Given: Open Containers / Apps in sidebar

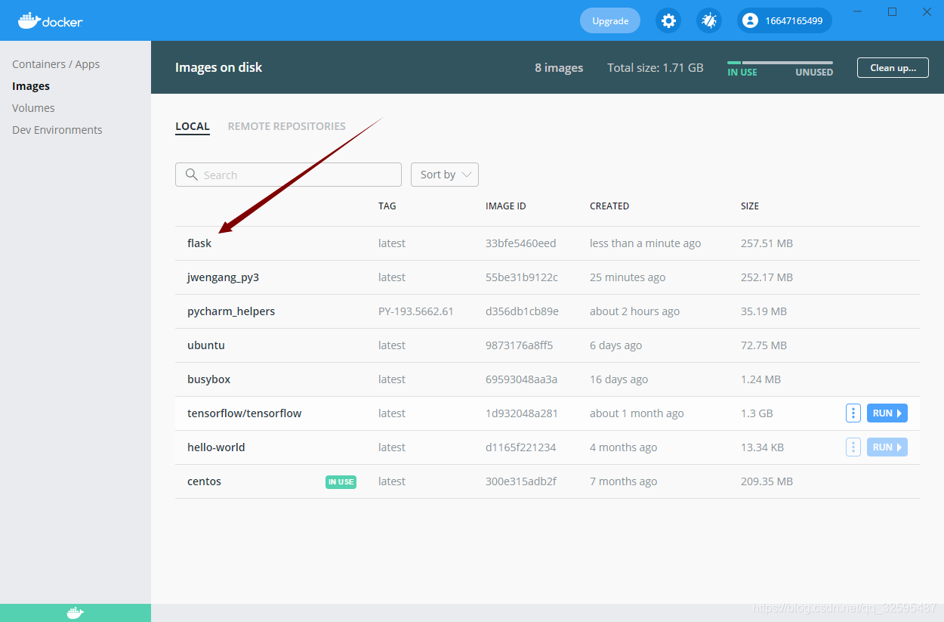Looking at the screenshot, I should tap(56, 64).
